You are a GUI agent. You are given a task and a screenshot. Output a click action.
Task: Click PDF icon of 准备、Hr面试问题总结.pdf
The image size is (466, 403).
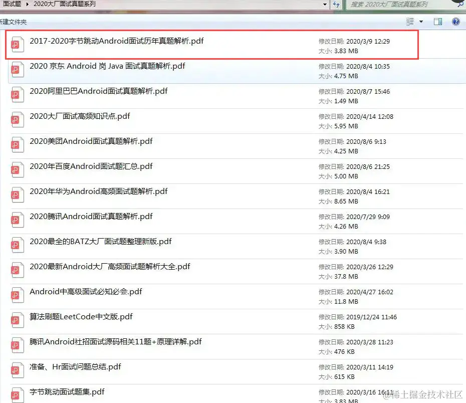(x=17, y=370)
